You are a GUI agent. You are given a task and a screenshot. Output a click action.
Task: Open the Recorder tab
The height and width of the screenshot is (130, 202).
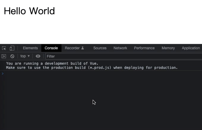tap(74, 48)
